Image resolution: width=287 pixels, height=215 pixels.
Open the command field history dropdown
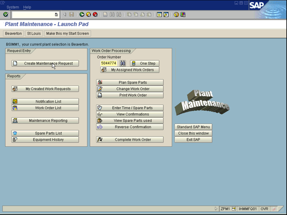(56, 15)
